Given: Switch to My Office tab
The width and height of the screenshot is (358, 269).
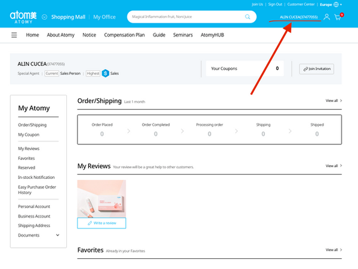Looking at the screenshot, I should pos(104,17).
